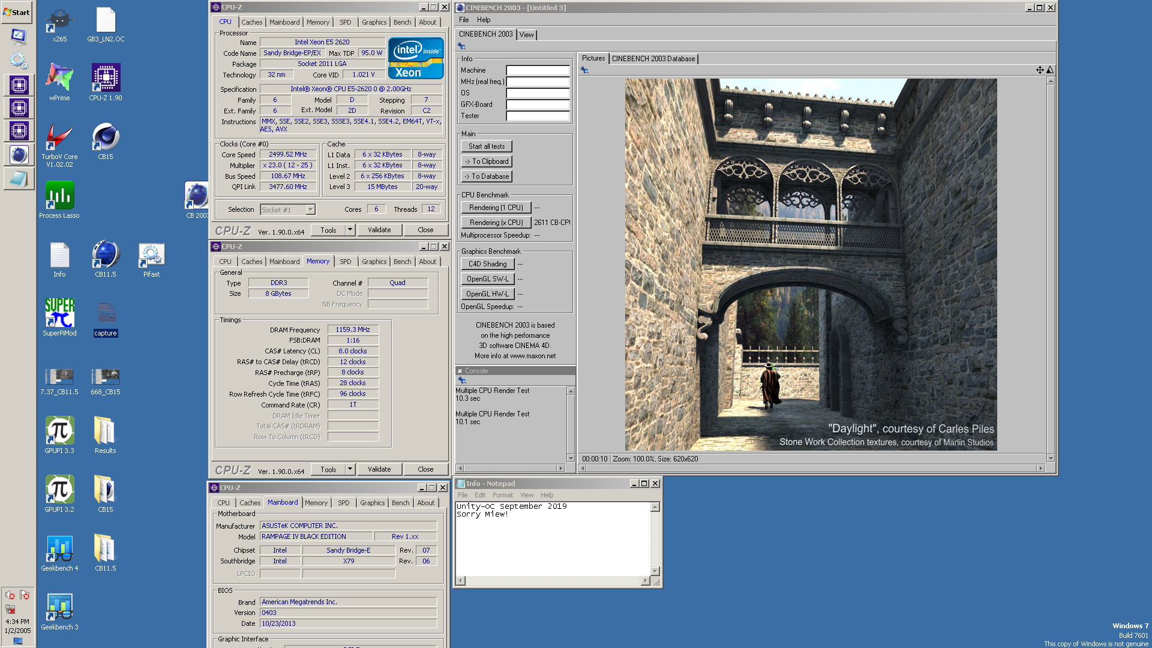The width and height of the screenshot is (1152, 648).
Task: Click the To Clipboard button
Action: tap(487, 161)
